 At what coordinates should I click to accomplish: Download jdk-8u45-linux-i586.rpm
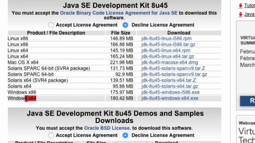point(167,39)
